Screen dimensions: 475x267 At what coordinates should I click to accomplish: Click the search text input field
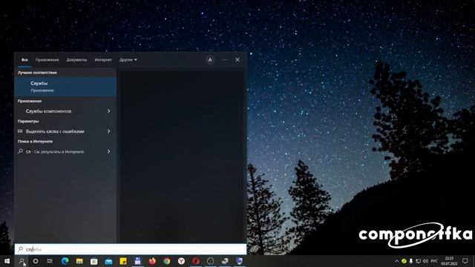point(131,249)
